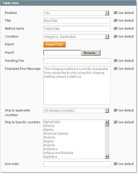Toggle Use default for Handling Fee
The image size is (138, 174).
[116, 61]
